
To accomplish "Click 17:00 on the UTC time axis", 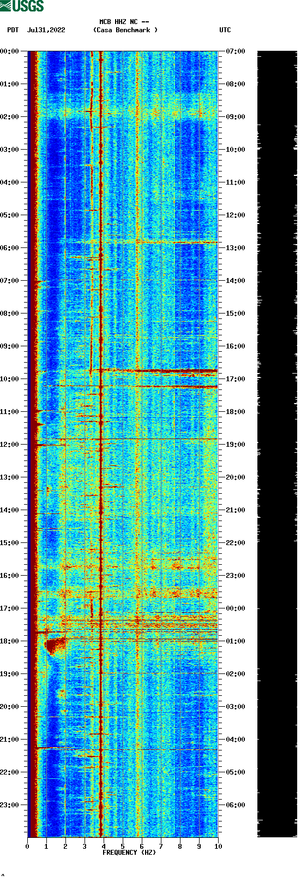I will point(236,379).
